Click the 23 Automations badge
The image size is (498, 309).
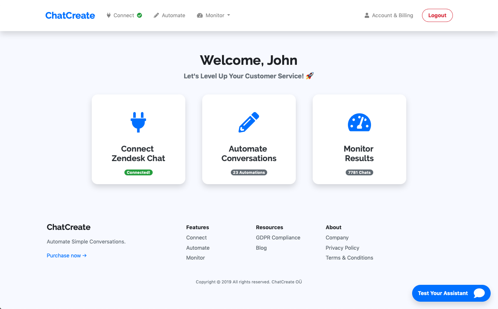249,172
